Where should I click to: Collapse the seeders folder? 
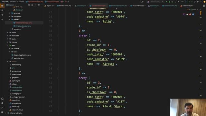pyautogui.click(x=10, y=20)
